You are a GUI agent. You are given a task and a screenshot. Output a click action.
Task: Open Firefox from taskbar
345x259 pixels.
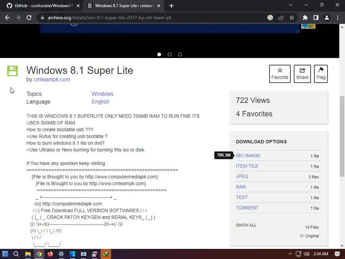pos(50,254)
